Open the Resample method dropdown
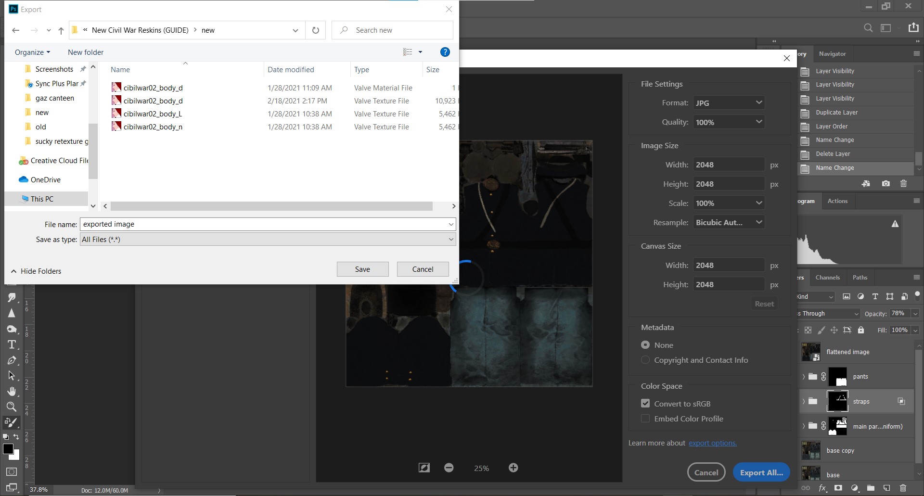 729,222
